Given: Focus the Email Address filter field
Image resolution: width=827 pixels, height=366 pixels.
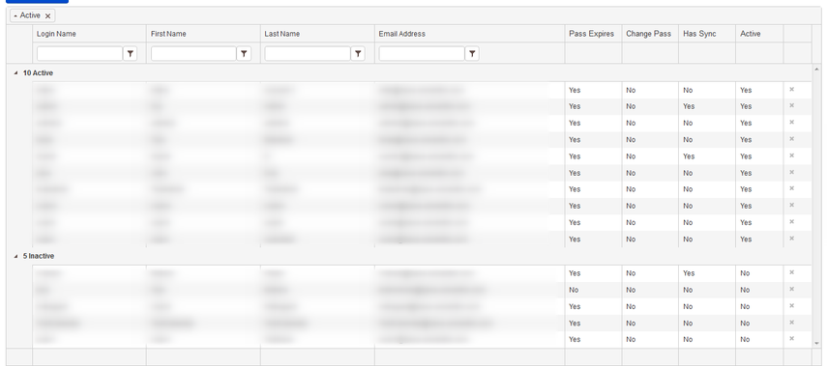Looking at the screenshot, I should (x=422, y=54).
